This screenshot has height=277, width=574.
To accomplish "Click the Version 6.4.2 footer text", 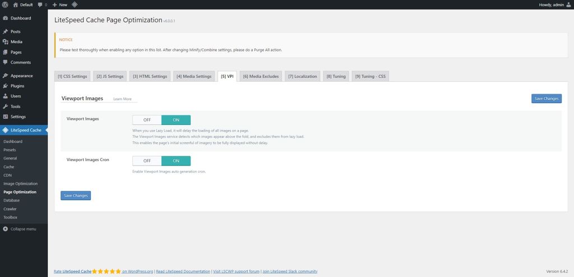I will pyautogui.click(x=557, y=271).
